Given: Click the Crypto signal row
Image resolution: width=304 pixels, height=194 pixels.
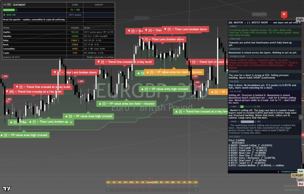Looking at the screenshot, I should tap(58, 53).
